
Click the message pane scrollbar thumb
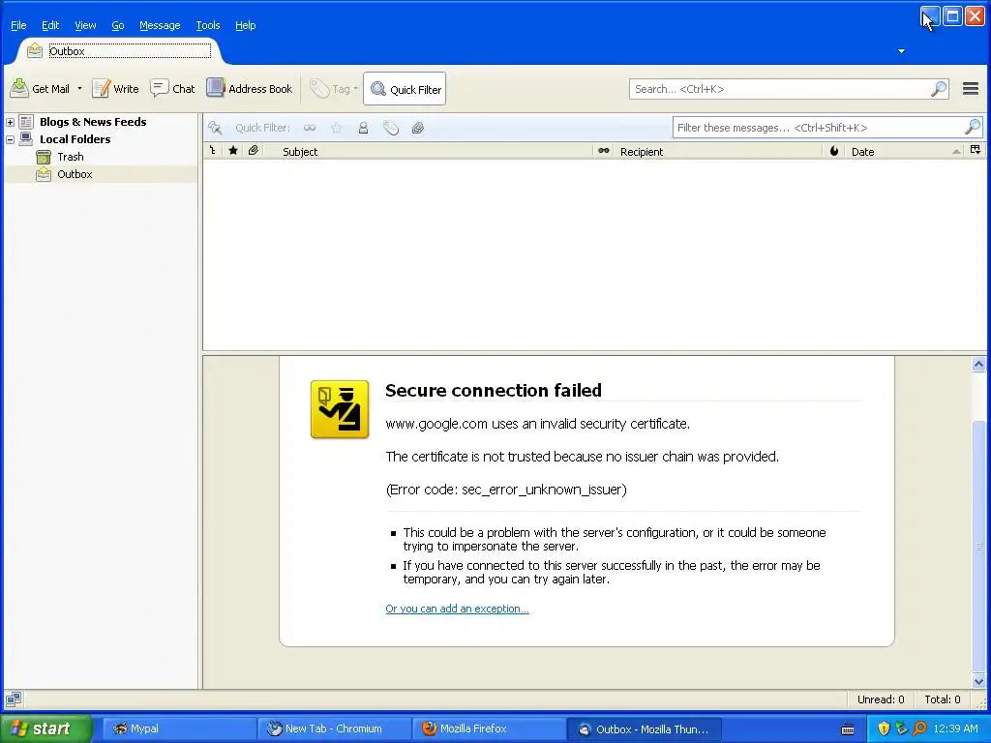(978, 546)
